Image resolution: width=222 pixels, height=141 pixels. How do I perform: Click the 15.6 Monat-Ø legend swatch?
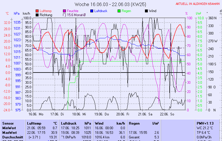coord(64,15)
